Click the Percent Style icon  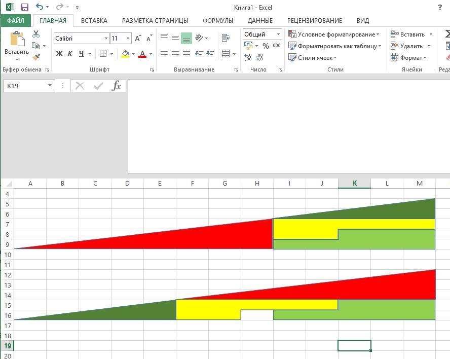coord(266,46)
